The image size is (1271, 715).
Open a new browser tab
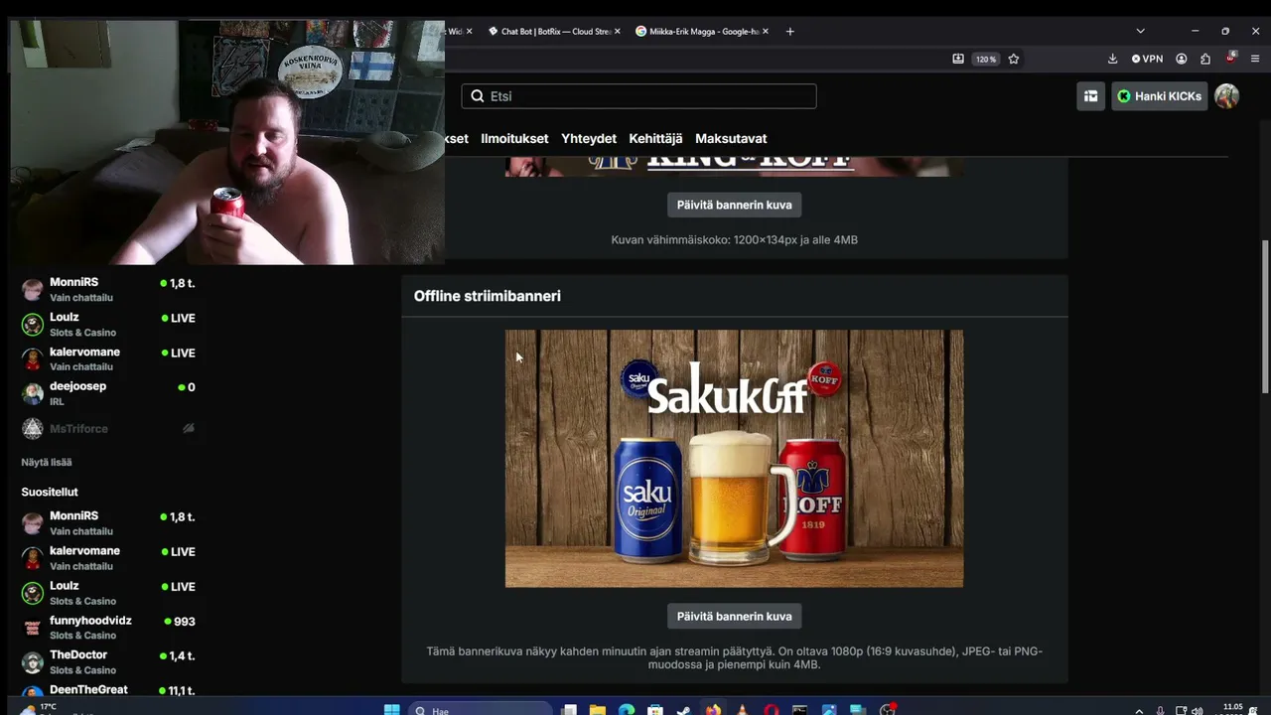point(790,32)
